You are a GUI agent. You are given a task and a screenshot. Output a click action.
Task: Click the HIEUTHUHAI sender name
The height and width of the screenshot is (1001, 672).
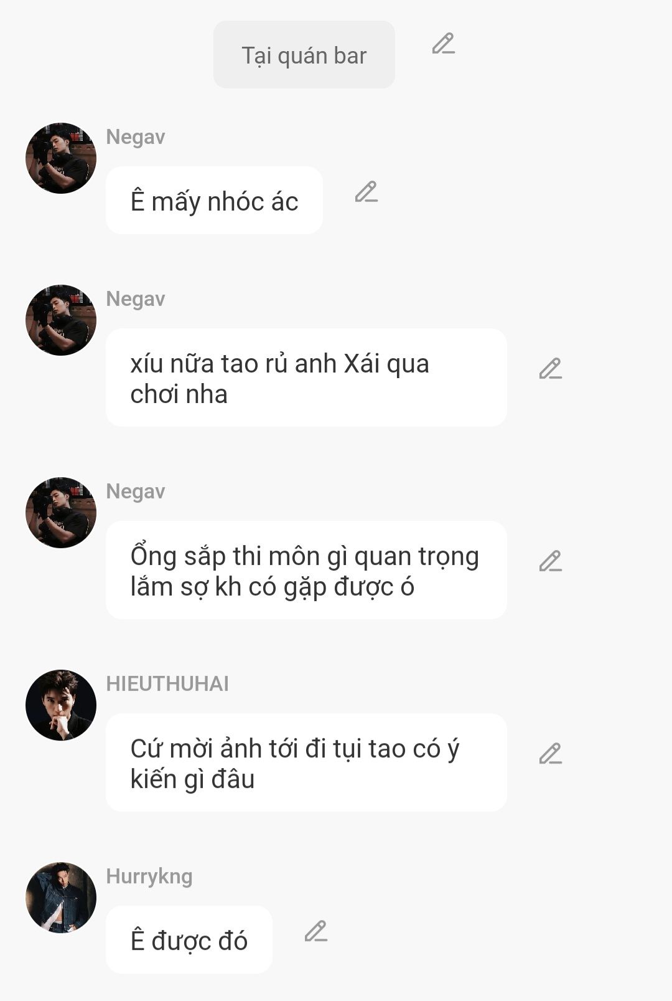click(x=167, y=683)
